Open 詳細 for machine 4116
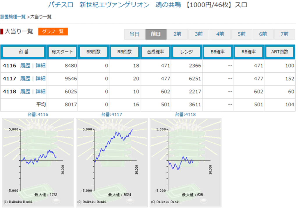The width and height of the screenshot is (298, 208). 40,66
